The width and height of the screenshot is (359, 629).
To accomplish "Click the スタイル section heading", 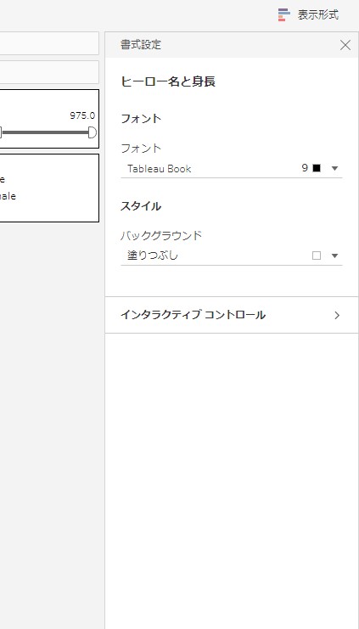I will [141, 206].
